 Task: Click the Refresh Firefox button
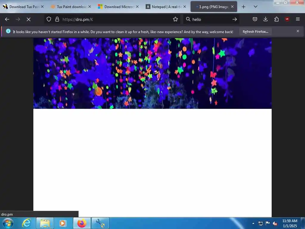255,32
